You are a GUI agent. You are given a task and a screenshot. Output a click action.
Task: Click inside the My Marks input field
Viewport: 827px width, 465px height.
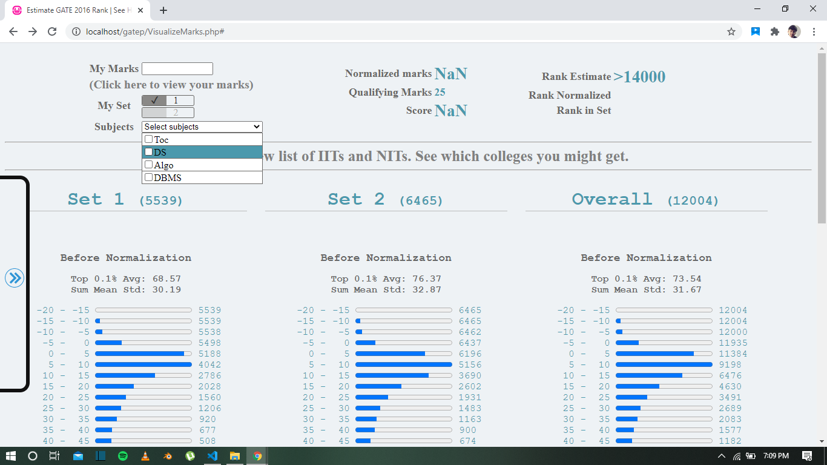[177, 68]
